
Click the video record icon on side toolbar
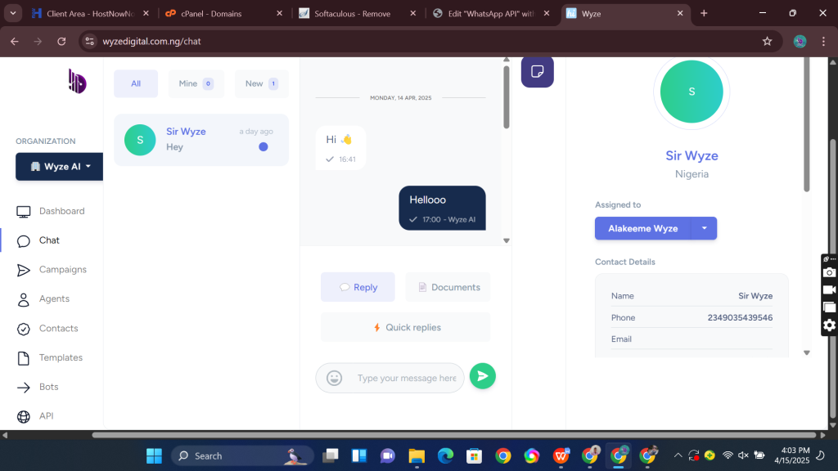click(x=830, y=290)
